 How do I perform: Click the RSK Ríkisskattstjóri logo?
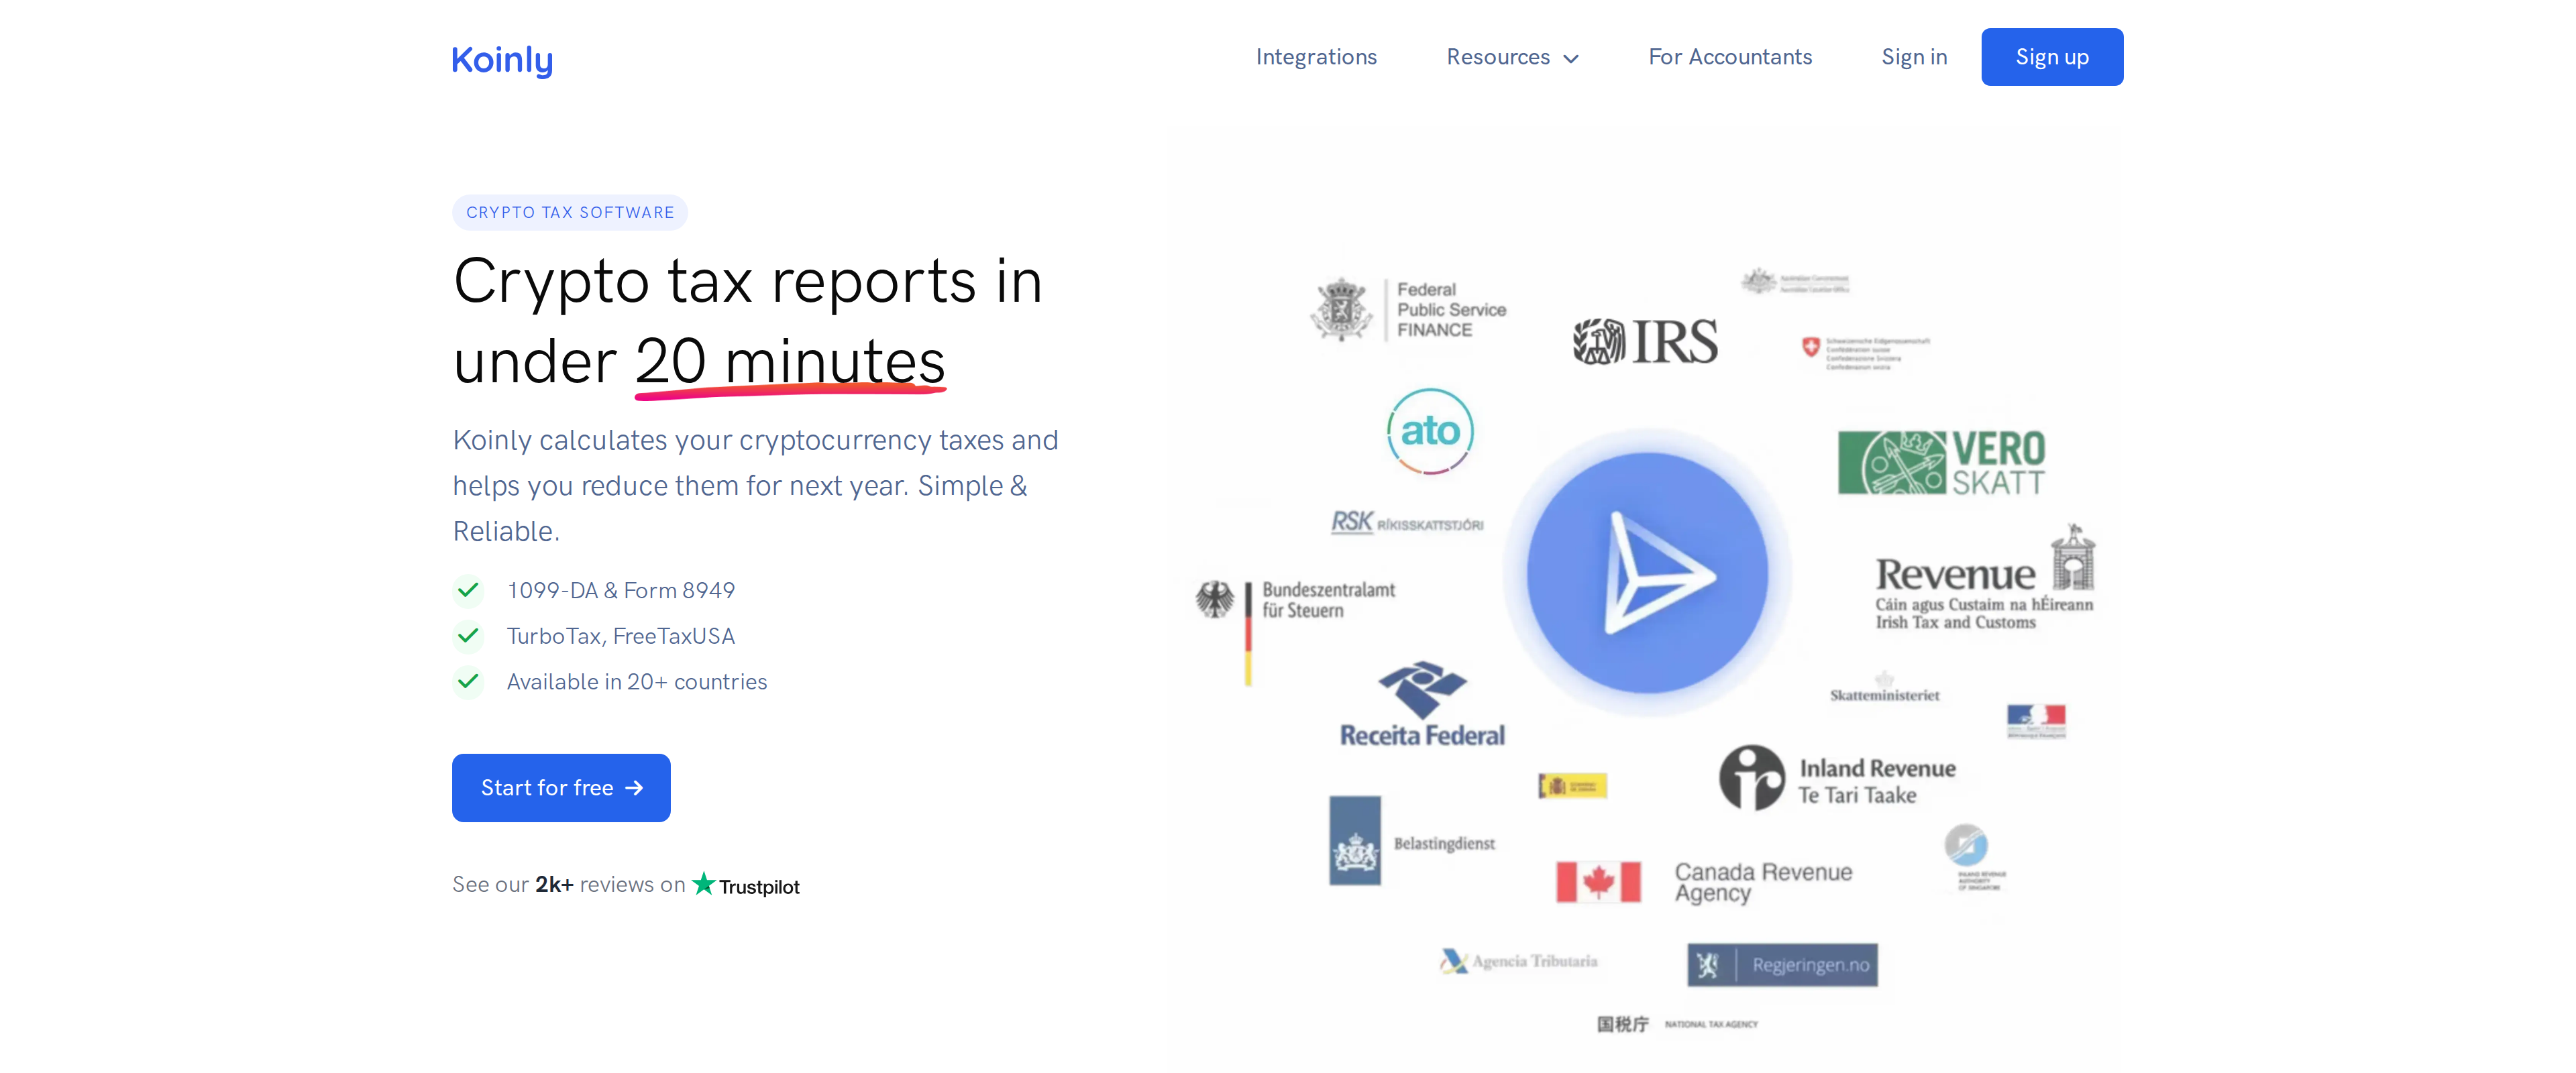coord(1407,522)
